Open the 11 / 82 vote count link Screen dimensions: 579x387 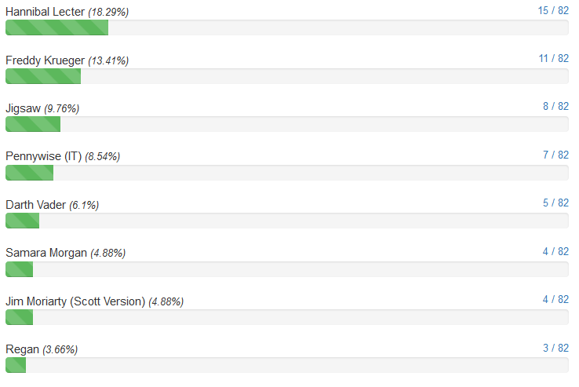[x=553, y=58]
